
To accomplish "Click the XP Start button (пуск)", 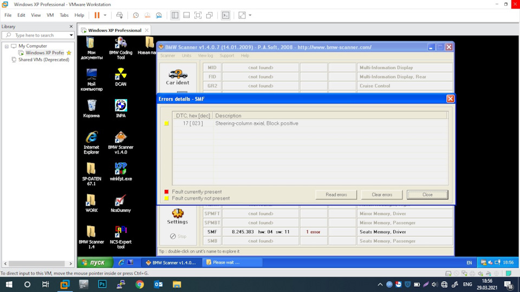I will click(95, 262).
